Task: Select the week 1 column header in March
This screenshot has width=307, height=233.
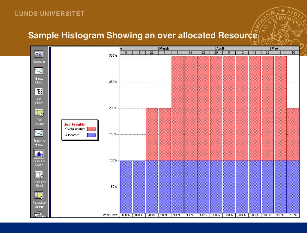Action: [x=165, y=53]
